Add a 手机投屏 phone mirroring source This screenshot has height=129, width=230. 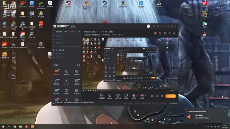[118, 96]
